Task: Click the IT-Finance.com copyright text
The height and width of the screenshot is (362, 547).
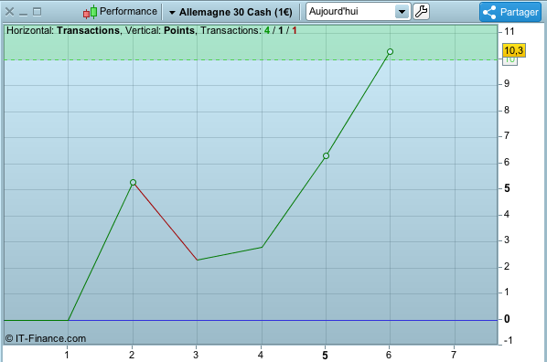Action: click(x=46, y=338)
